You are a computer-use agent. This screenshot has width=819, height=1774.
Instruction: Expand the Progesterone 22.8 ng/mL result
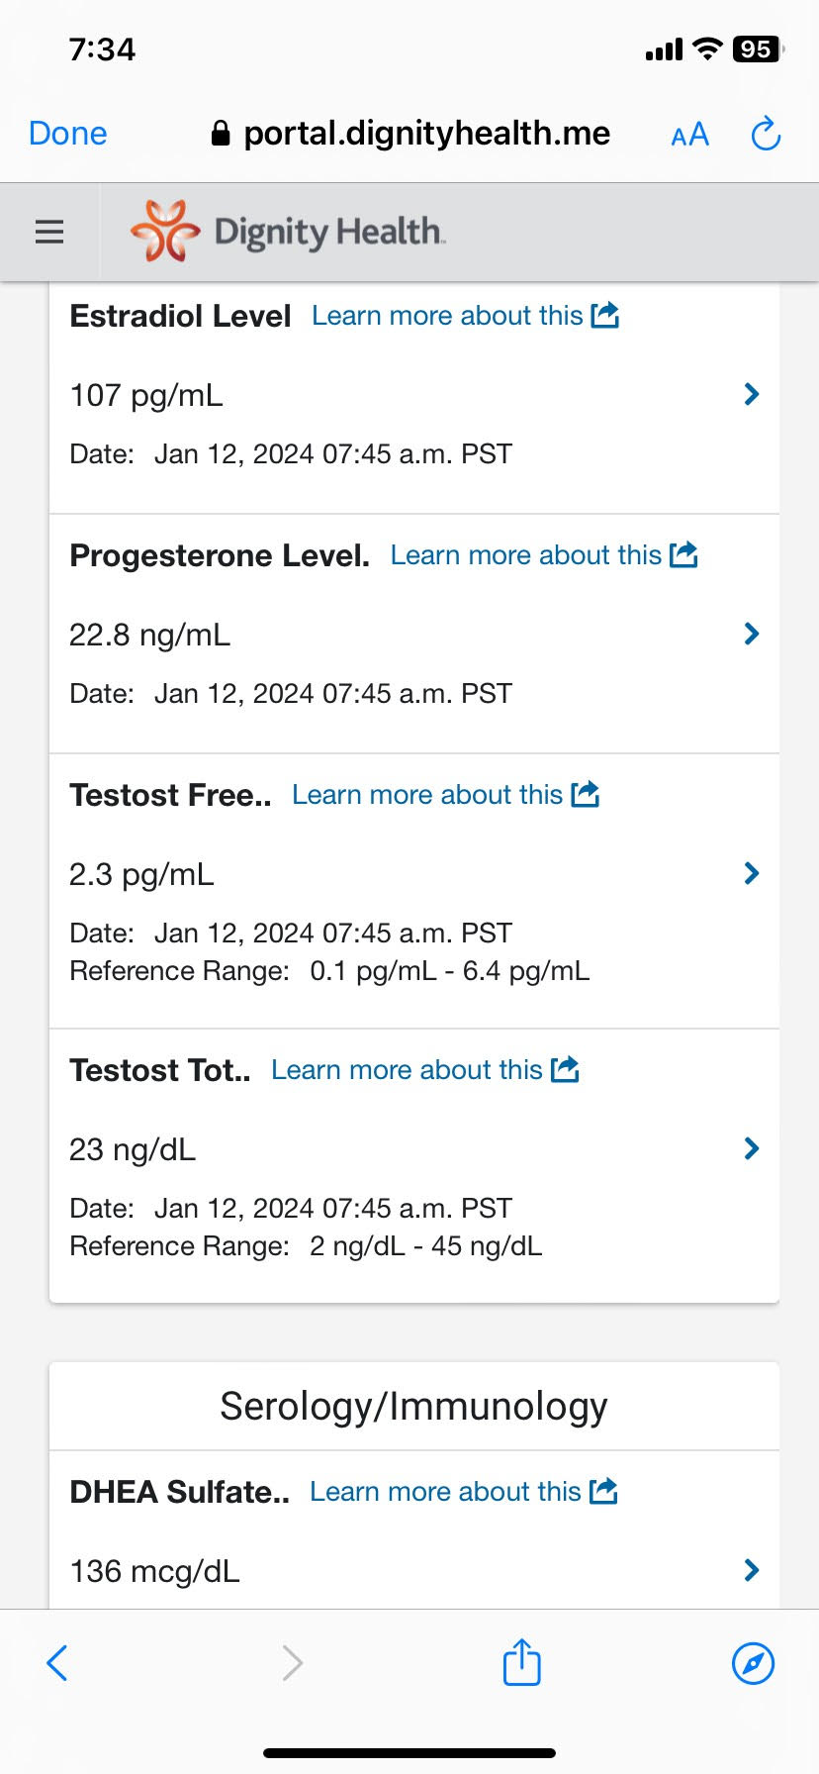coord(751,635)
